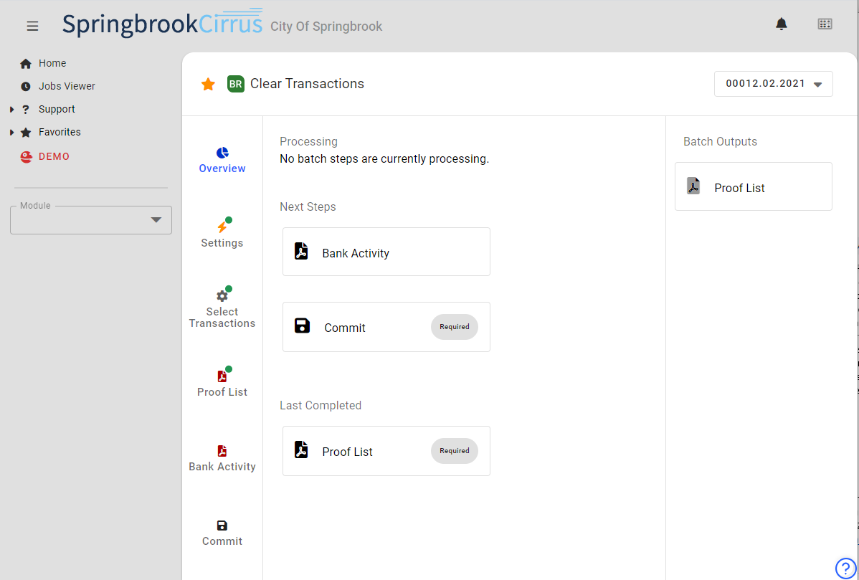Click the DEMO sidebar entry
Viewport: 859px width, 580px height.
[53, 156]
